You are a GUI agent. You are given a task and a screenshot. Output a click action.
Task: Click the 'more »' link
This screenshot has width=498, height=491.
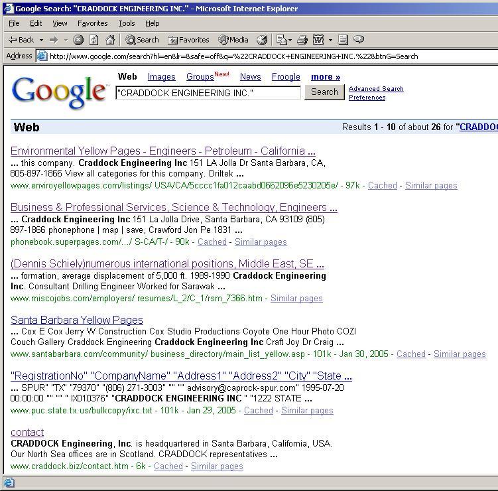[x=326, y=76]
